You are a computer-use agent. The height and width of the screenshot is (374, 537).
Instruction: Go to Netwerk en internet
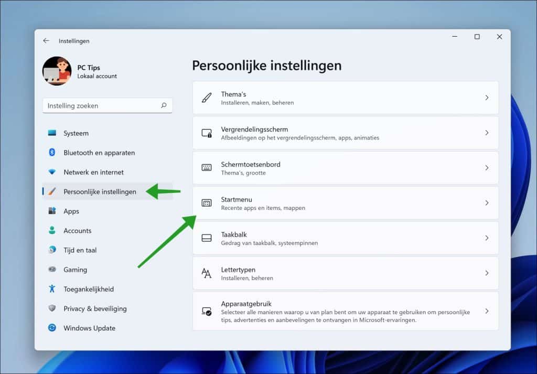(x=108, y=172)
